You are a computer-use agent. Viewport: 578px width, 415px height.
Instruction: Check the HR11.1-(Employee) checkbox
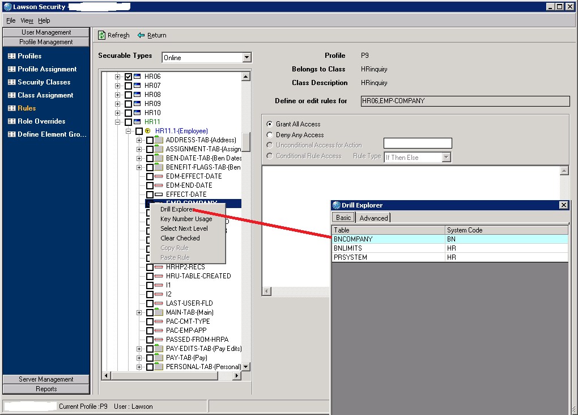pyautogui.click(x=139, y=131)
